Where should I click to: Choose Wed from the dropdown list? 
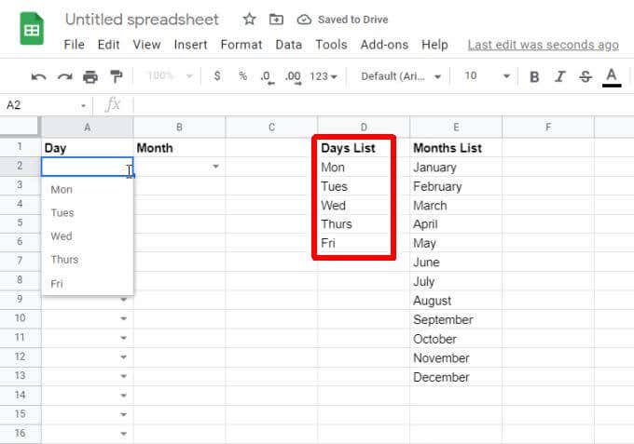pos(62,236)
